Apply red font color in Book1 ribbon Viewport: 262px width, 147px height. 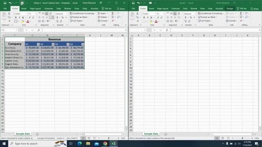click(156, 21)
